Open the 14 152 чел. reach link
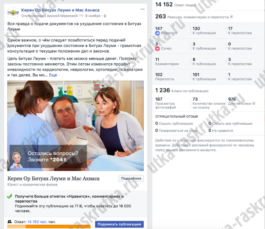This screenshot has height=229, width=265. pyautogui.click(x=37, y=222)
